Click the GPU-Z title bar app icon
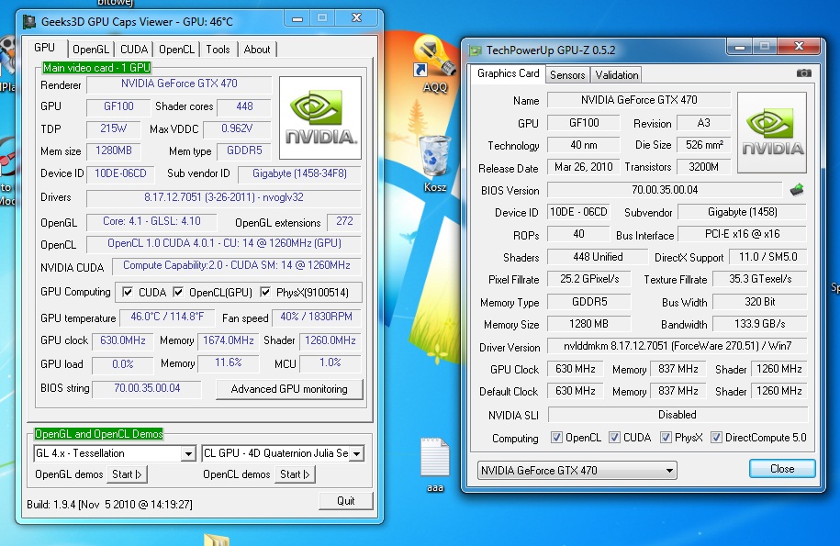The image size is (840, 546). (x=475, y=51)
